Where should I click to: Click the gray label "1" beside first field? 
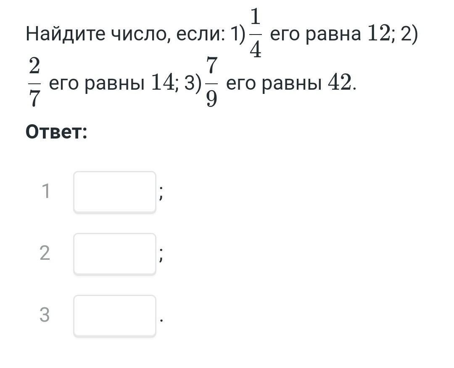[x=46, y=191]
